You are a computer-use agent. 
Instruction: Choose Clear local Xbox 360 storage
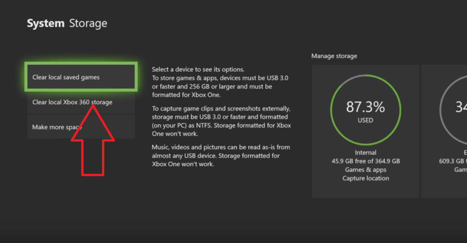pyautogui.click(x=81, y=102)
